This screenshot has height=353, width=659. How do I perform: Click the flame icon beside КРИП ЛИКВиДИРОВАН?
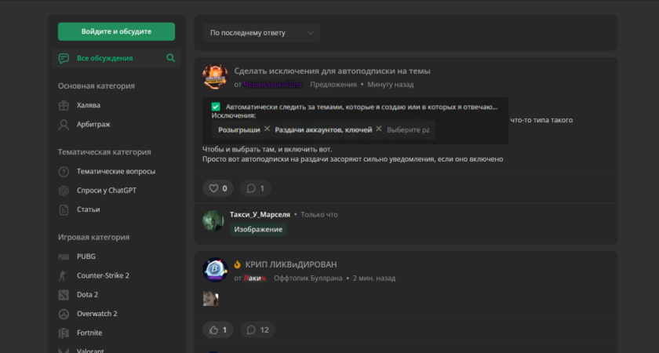238,264
